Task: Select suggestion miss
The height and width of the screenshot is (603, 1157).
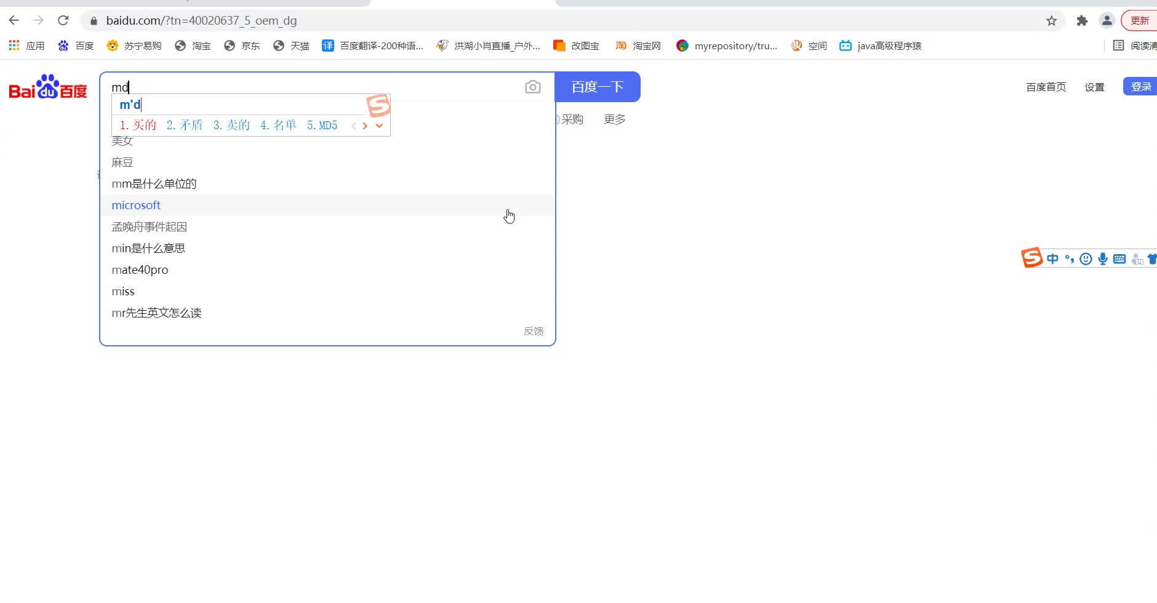Action: [327, 292]
